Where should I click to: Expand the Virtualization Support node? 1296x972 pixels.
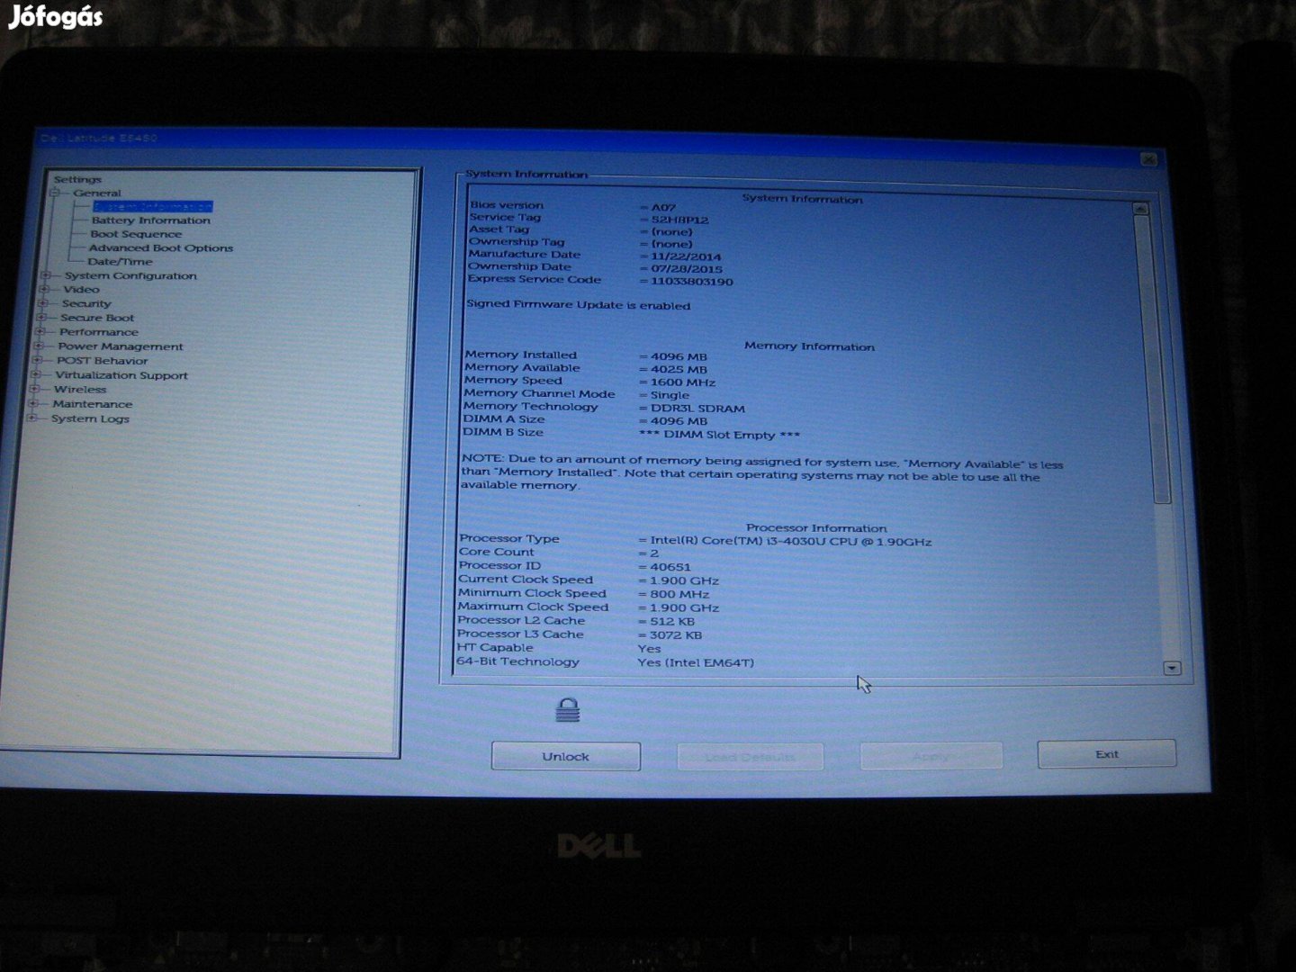pyautogui.click(x=36, y=375)
